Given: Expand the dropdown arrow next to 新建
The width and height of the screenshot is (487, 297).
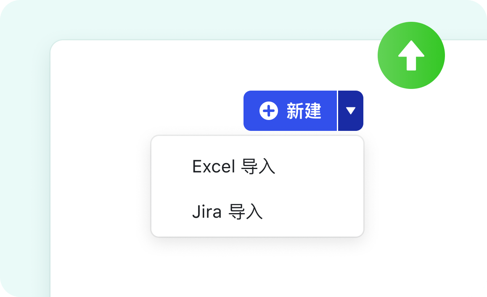Looking at the screenshot, I should click(351, 111).
